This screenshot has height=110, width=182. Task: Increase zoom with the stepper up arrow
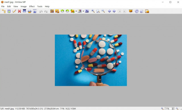[x=173, y=108]
